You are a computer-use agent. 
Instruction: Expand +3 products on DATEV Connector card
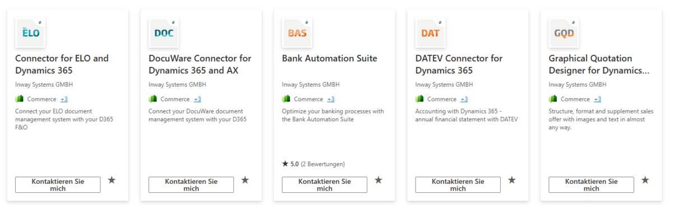[464, 99]
